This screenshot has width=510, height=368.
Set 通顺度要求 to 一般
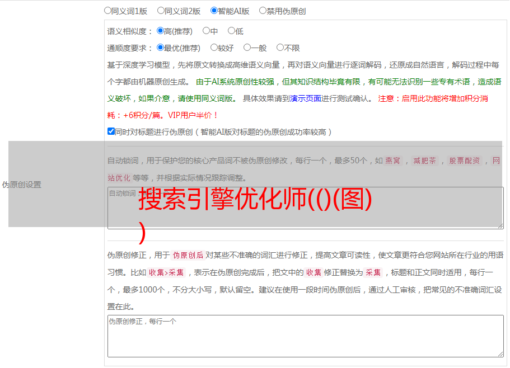point(247,48)
